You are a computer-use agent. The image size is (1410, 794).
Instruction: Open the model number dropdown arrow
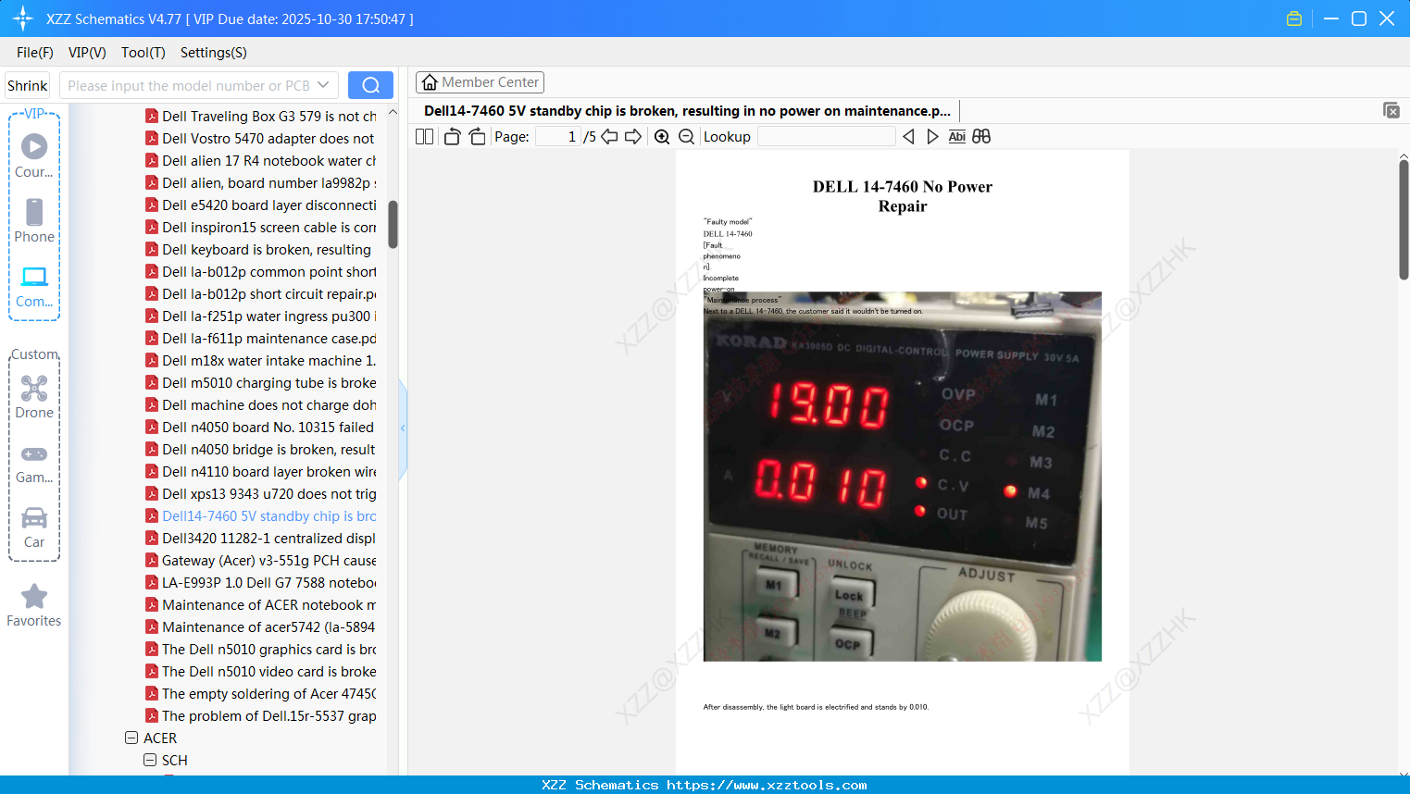point(323,85)
